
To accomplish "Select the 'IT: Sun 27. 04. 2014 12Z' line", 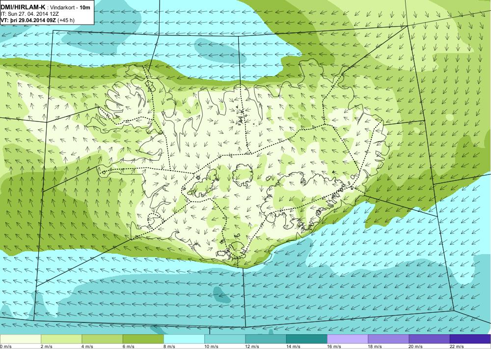I will click(30, 14).
